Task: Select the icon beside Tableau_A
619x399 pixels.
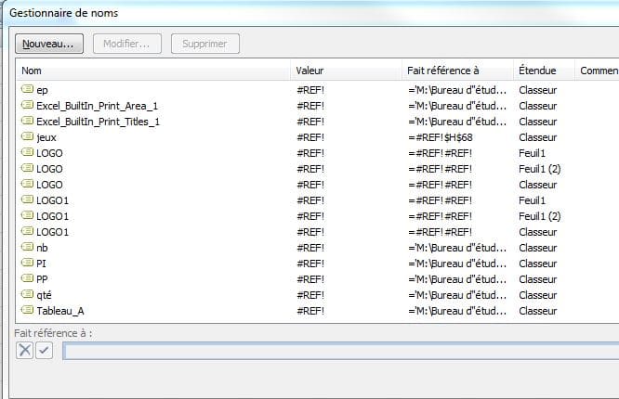Action: (27, 310)
